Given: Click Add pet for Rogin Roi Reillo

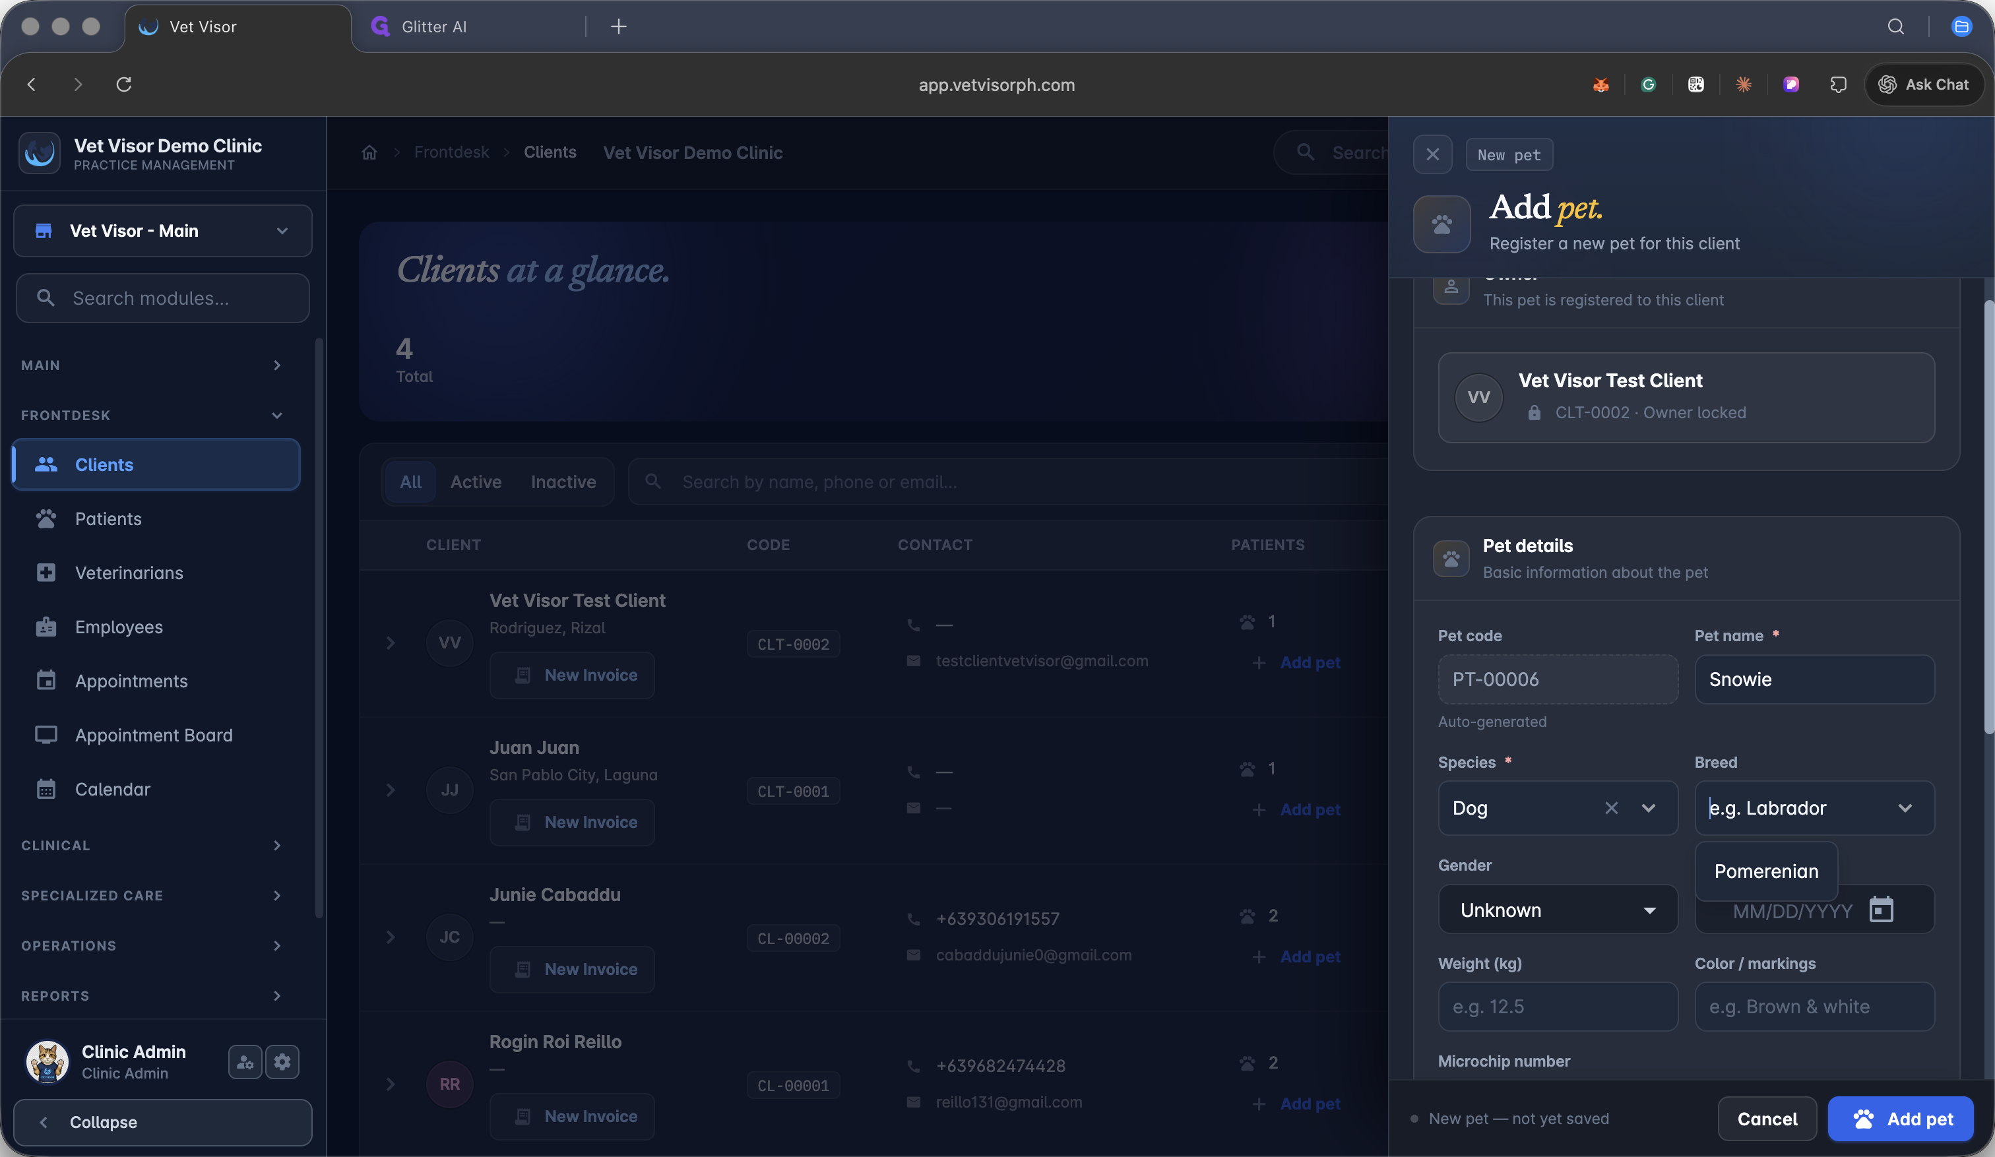Looking at the screenshot, I should [1297, 1104].
